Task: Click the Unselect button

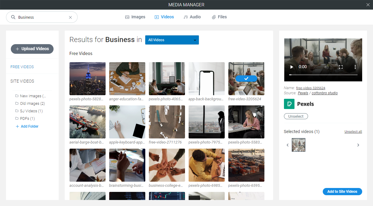Action: (x=296, y=116)
